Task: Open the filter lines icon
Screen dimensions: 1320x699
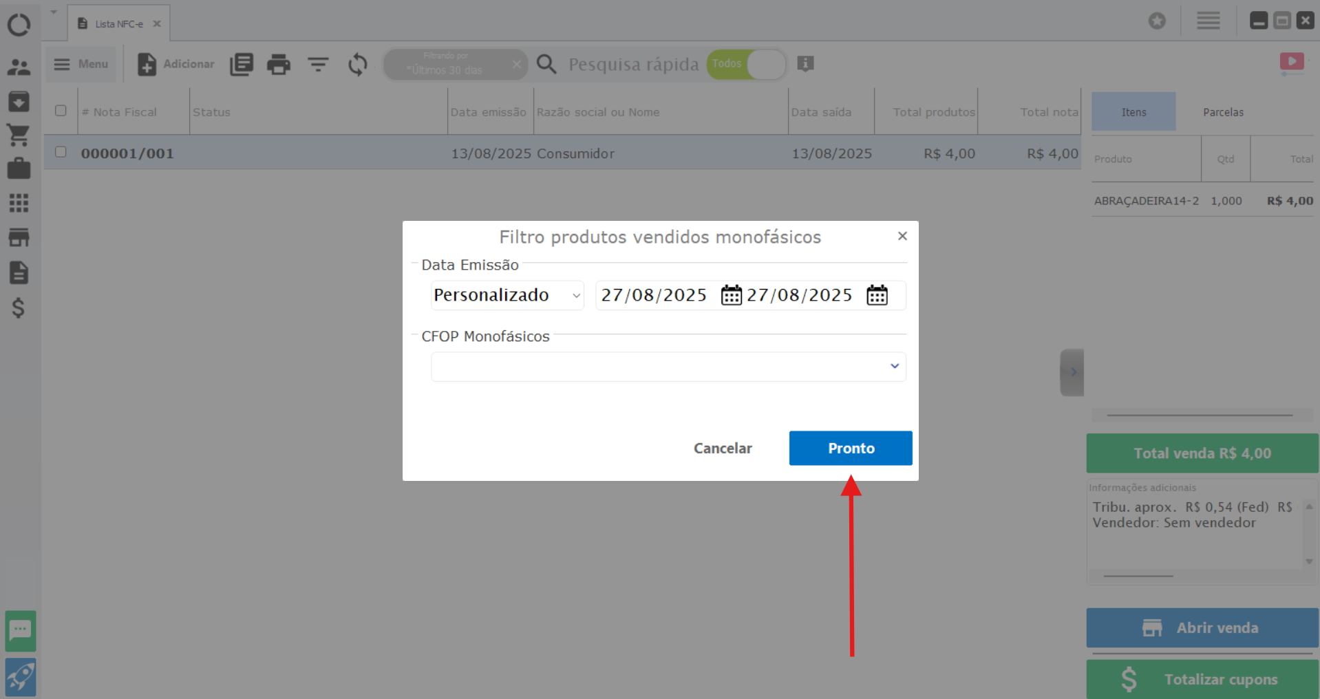Action: 317,65
